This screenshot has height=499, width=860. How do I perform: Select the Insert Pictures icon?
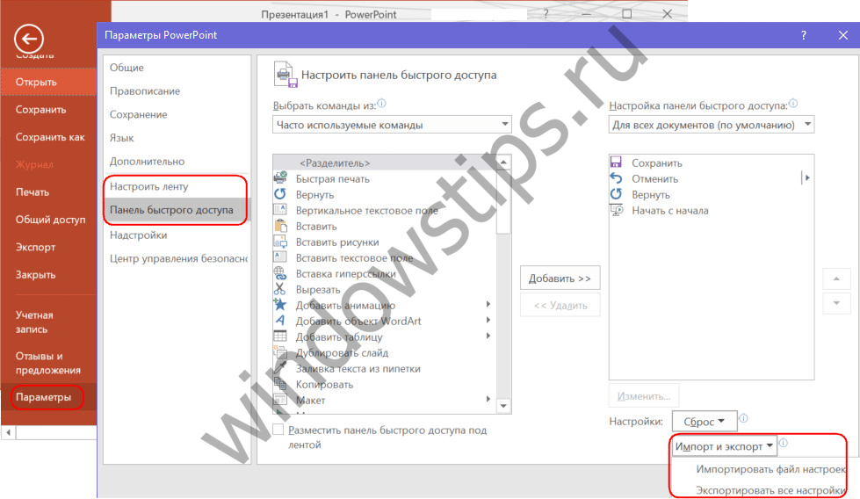280,242
